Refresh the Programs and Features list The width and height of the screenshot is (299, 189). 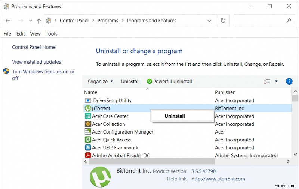[x=223, y=21]
